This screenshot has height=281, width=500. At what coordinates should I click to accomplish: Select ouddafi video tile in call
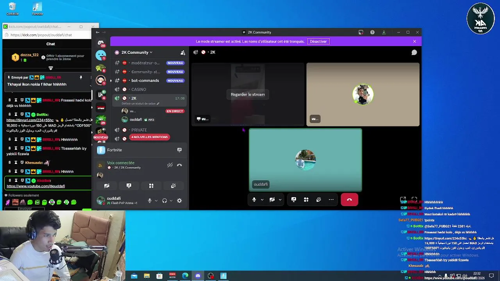(x=305, y=160)
